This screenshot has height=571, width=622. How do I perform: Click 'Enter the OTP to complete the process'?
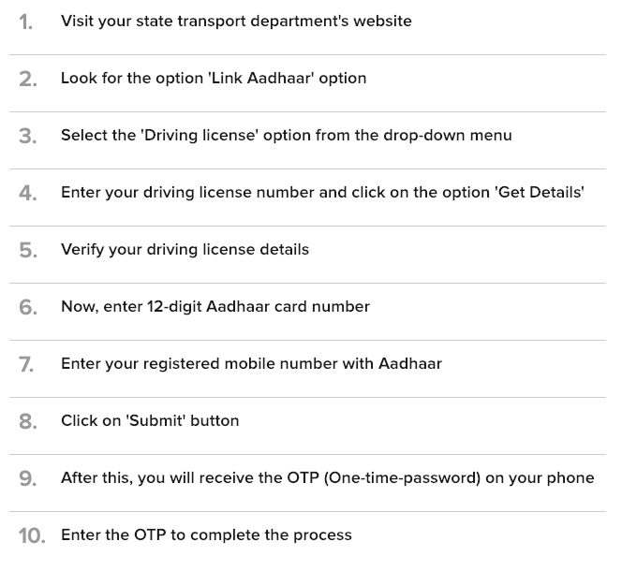[206, 534]
